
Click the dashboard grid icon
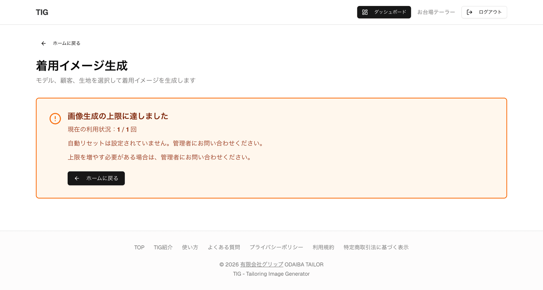tap(365, 12)
